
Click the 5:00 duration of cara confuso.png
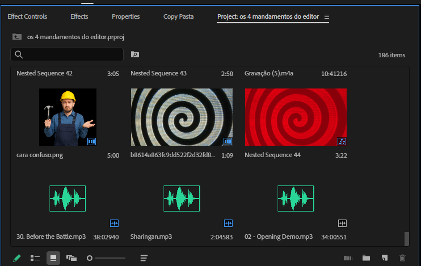tap(113, 155)
